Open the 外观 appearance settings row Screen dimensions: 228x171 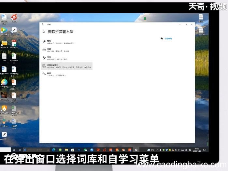(x=67, y=58)
